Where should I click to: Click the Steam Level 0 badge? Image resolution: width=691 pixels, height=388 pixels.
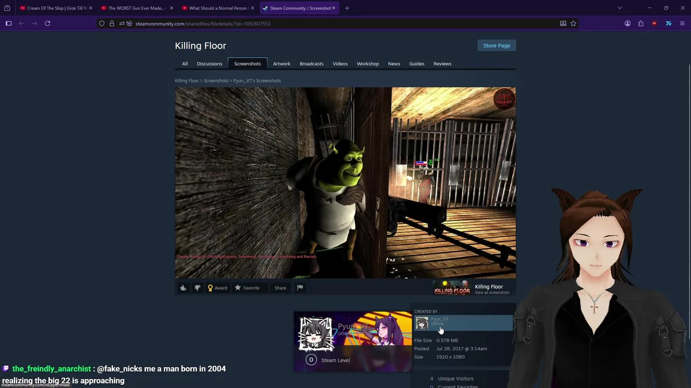tap(311, 360)
